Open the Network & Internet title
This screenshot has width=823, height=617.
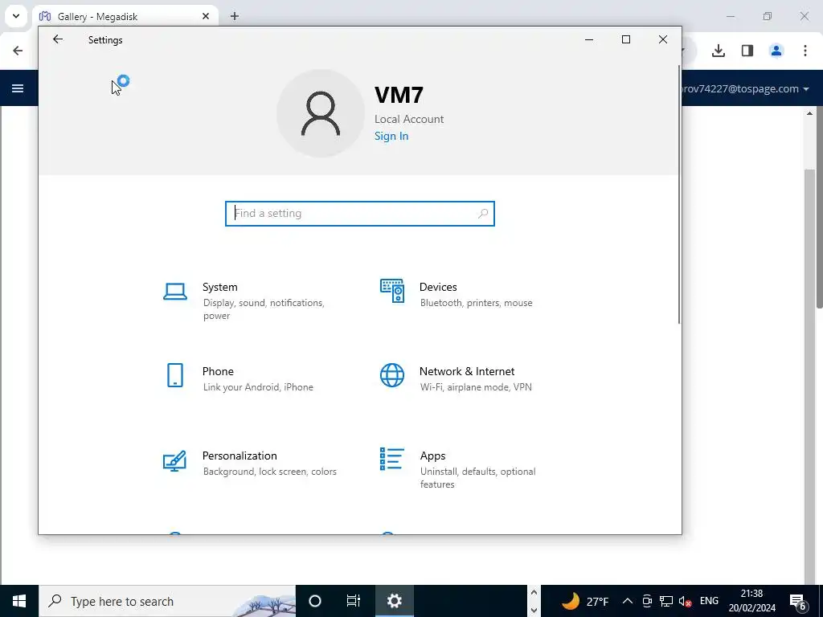[x=467, y=371]
